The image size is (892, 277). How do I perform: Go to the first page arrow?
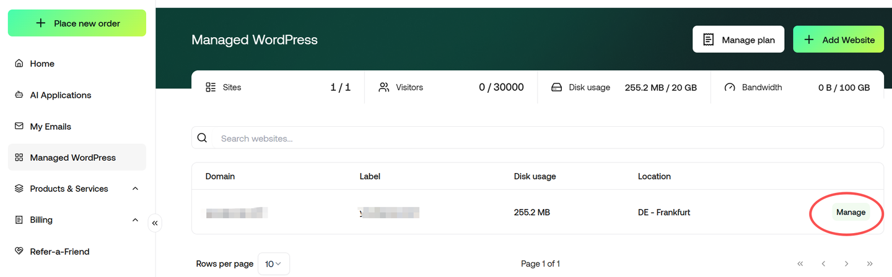[800, 264]
